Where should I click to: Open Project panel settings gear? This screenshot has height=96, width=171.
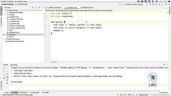(x=39, y=7)
